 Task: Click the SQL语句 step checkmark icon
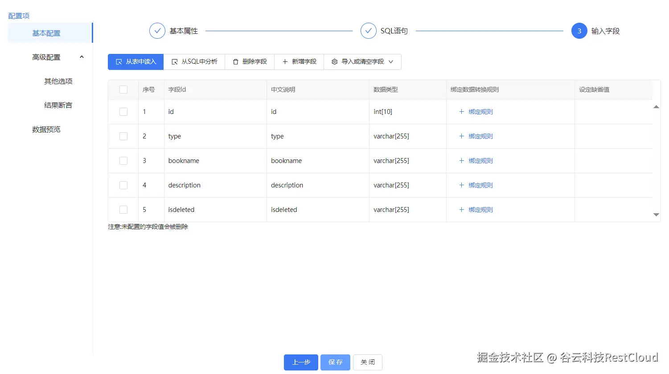coord(368,31)
